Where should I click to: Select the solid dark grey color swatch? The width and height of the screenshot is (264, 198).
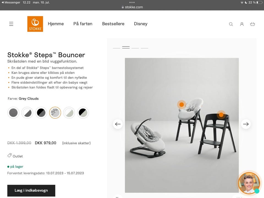13,113
